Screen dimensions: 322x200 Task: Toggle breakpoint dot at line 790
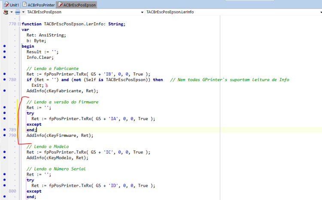pos(5,135)
